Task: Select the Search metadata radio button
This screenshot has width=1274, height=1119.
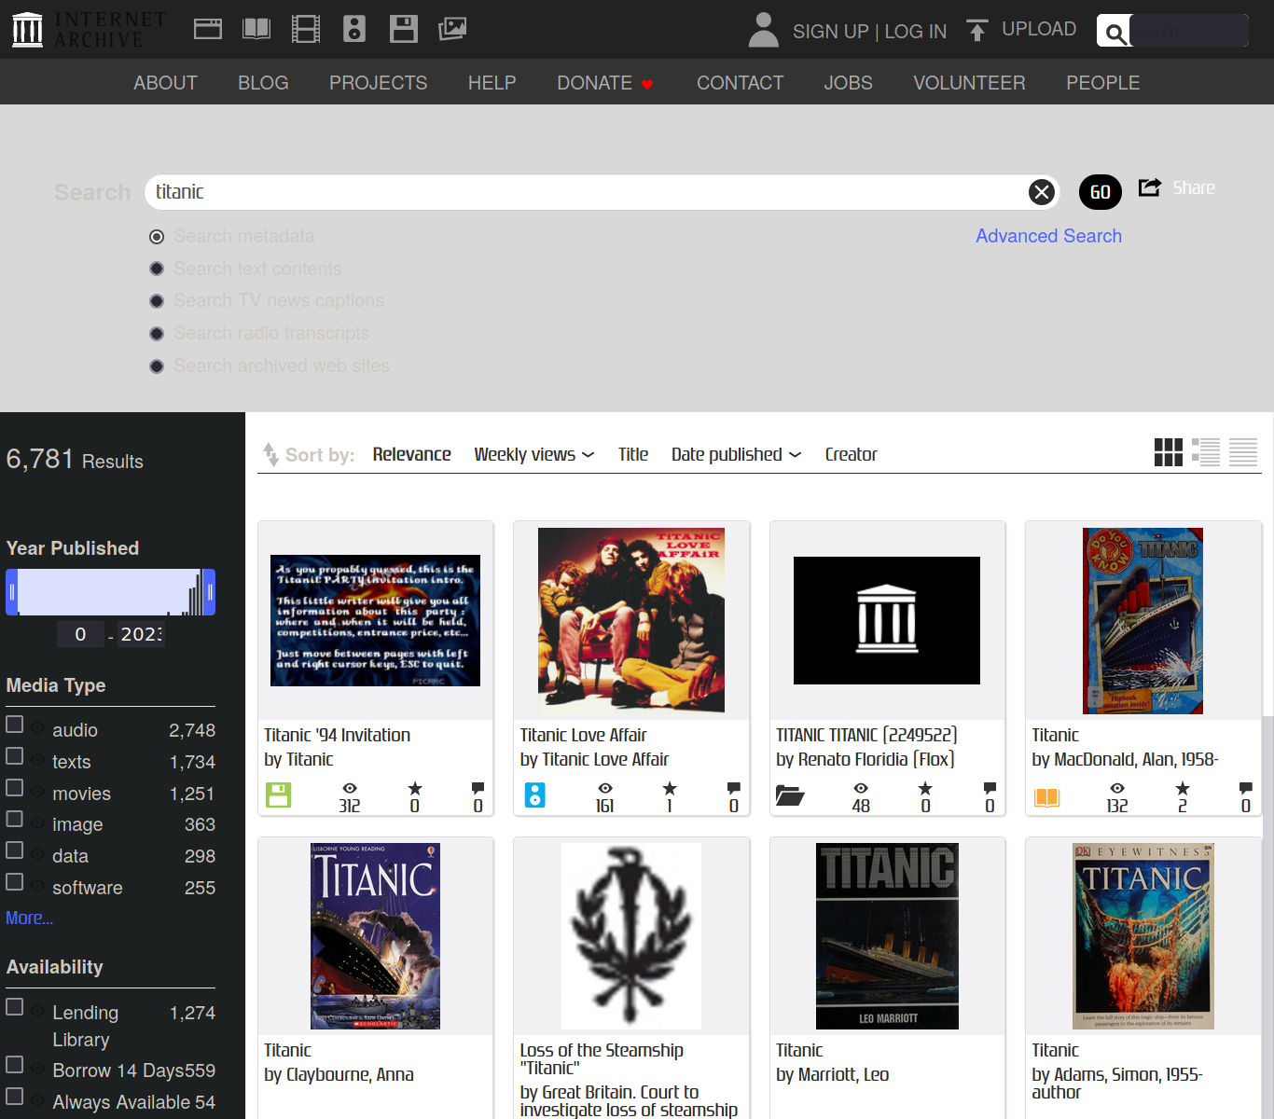Action: tap(157, 237)
